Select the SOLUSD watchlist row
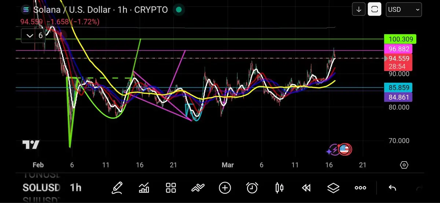The height and width of the screenshot is (203, 440). click(41, 188)
